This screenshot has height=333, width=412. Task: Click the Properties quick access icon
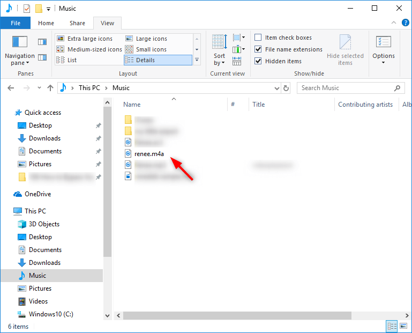point(27,9)
